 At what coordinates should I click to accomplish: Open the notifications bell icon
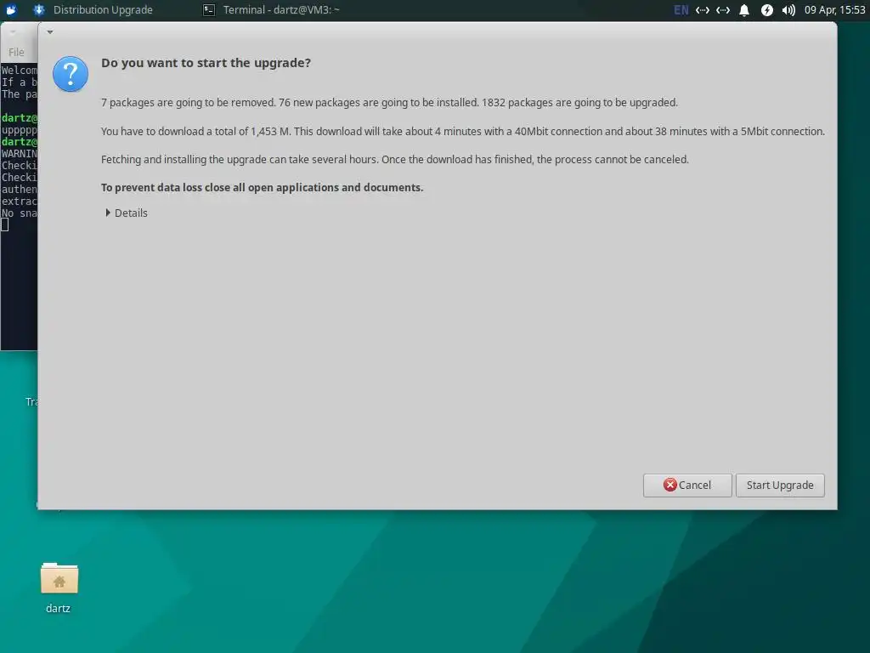tap(744, 10)
